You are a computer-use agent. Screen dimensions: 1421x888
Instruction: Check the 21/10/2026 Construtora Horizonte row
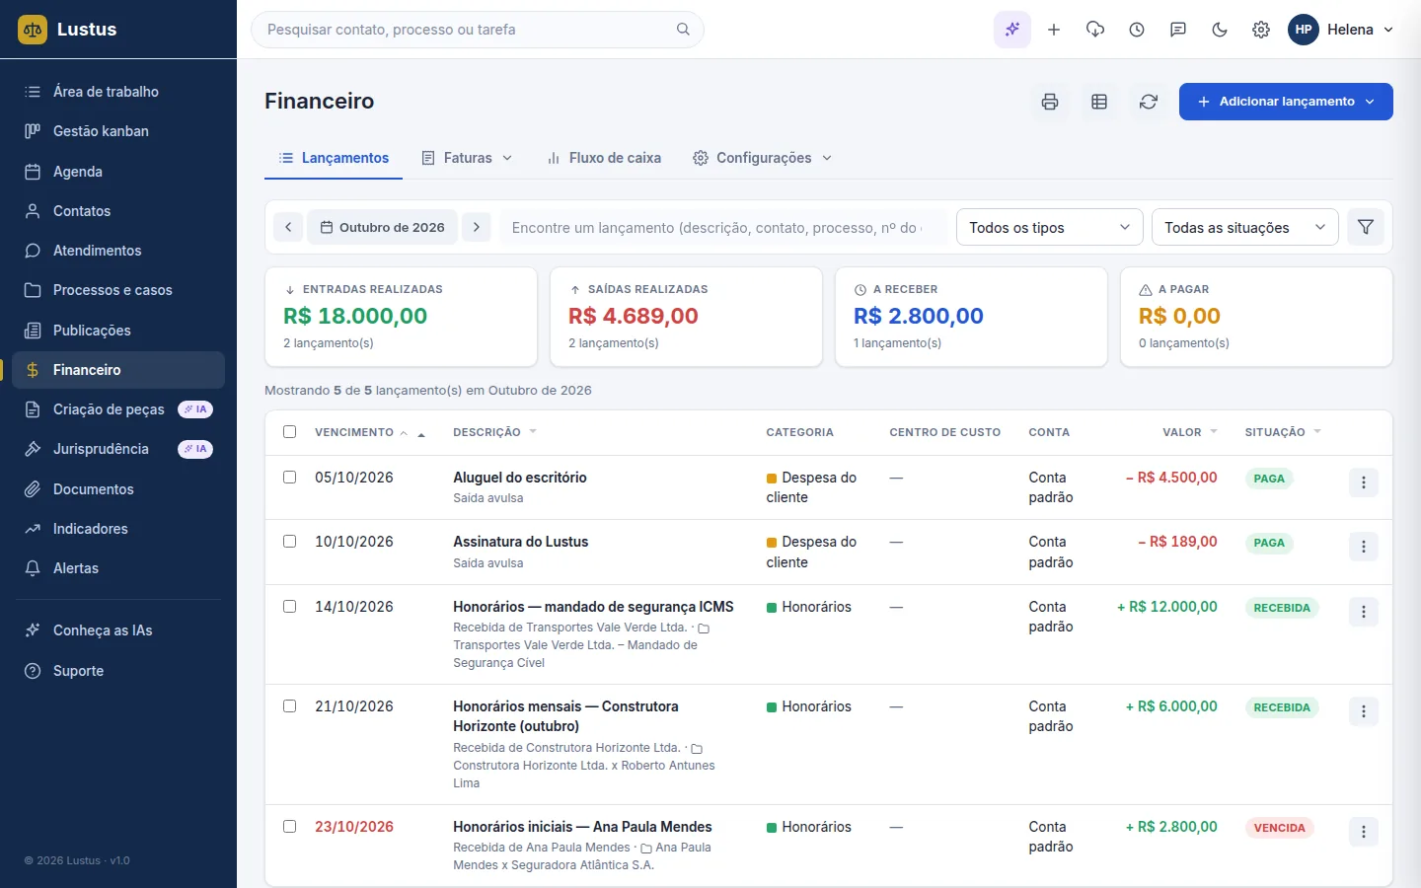point(290,705)
